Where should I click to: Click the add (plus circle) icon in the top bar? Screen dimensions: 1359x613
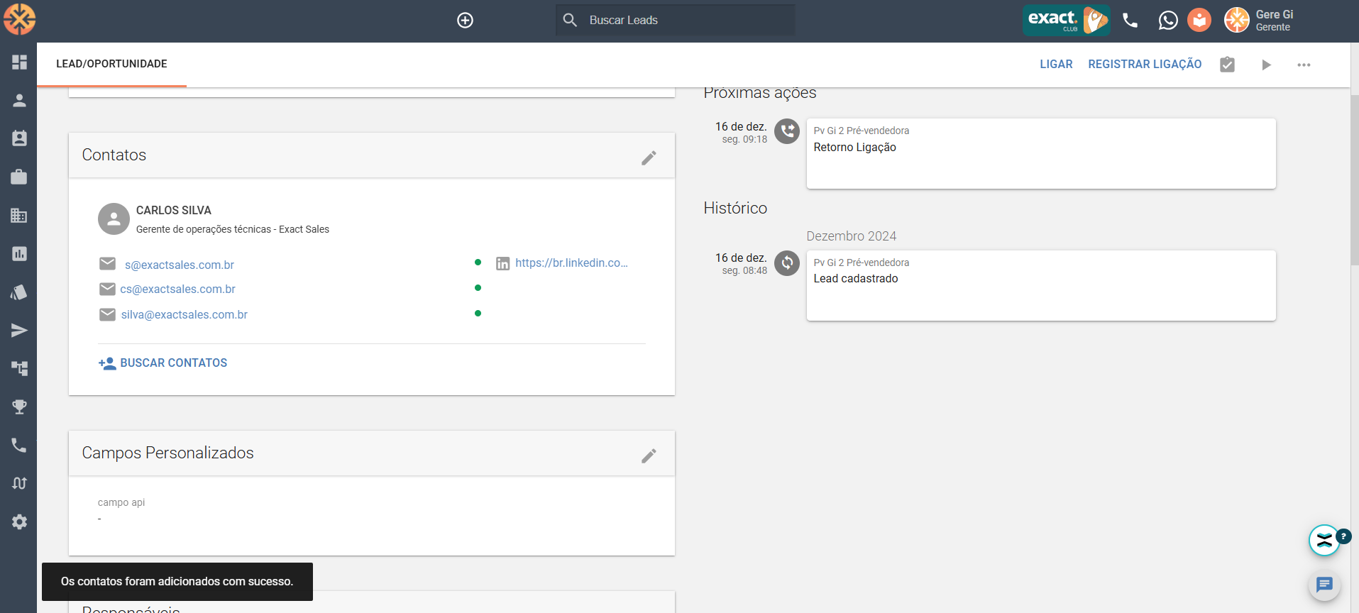click(465, 21)
